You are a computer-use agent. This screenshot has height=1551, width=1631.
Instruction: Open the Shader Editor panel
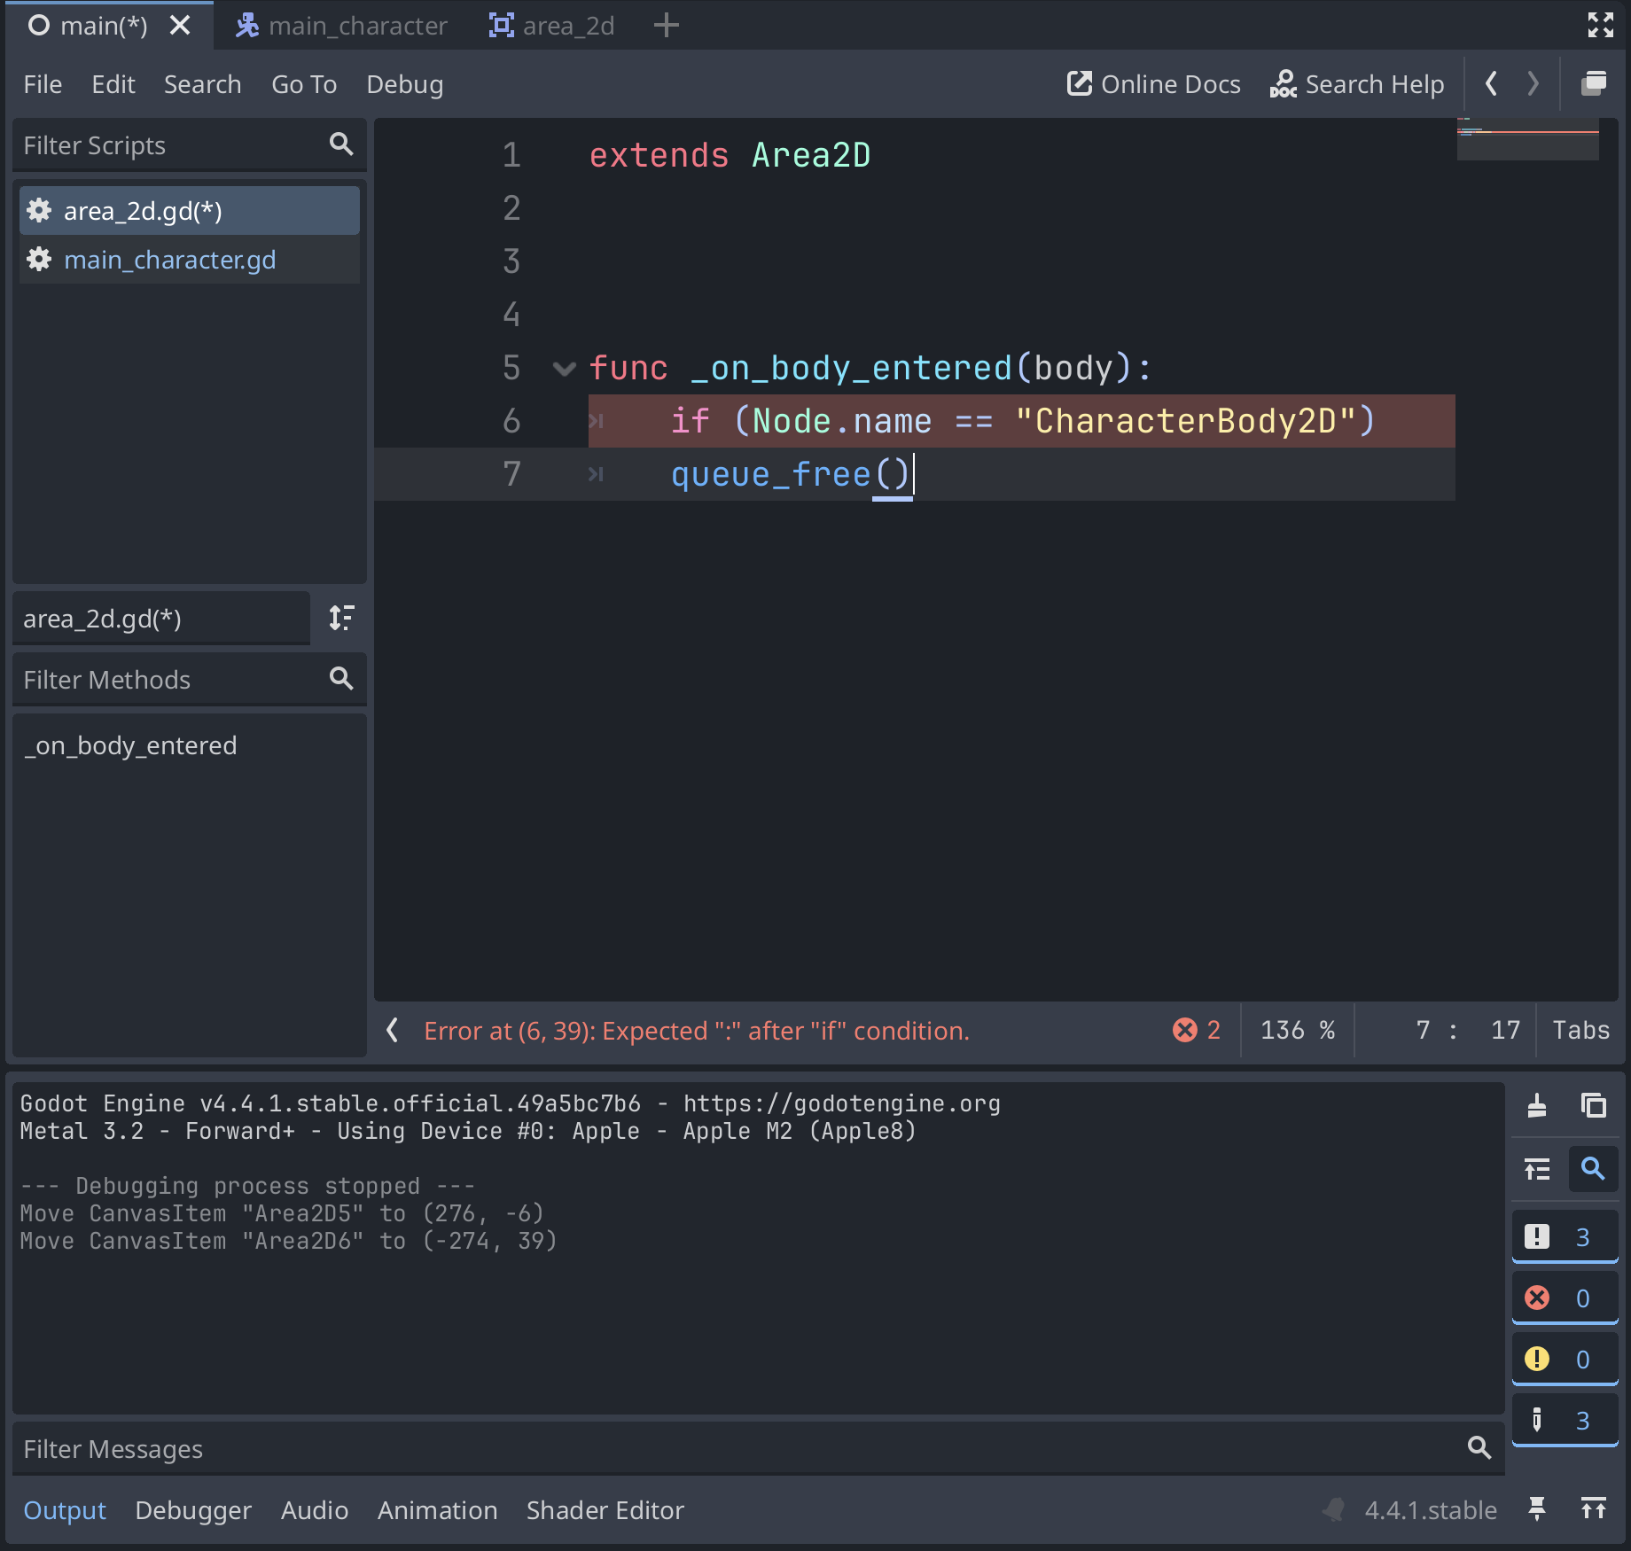pyautogui.click(x=605, y=1509)
